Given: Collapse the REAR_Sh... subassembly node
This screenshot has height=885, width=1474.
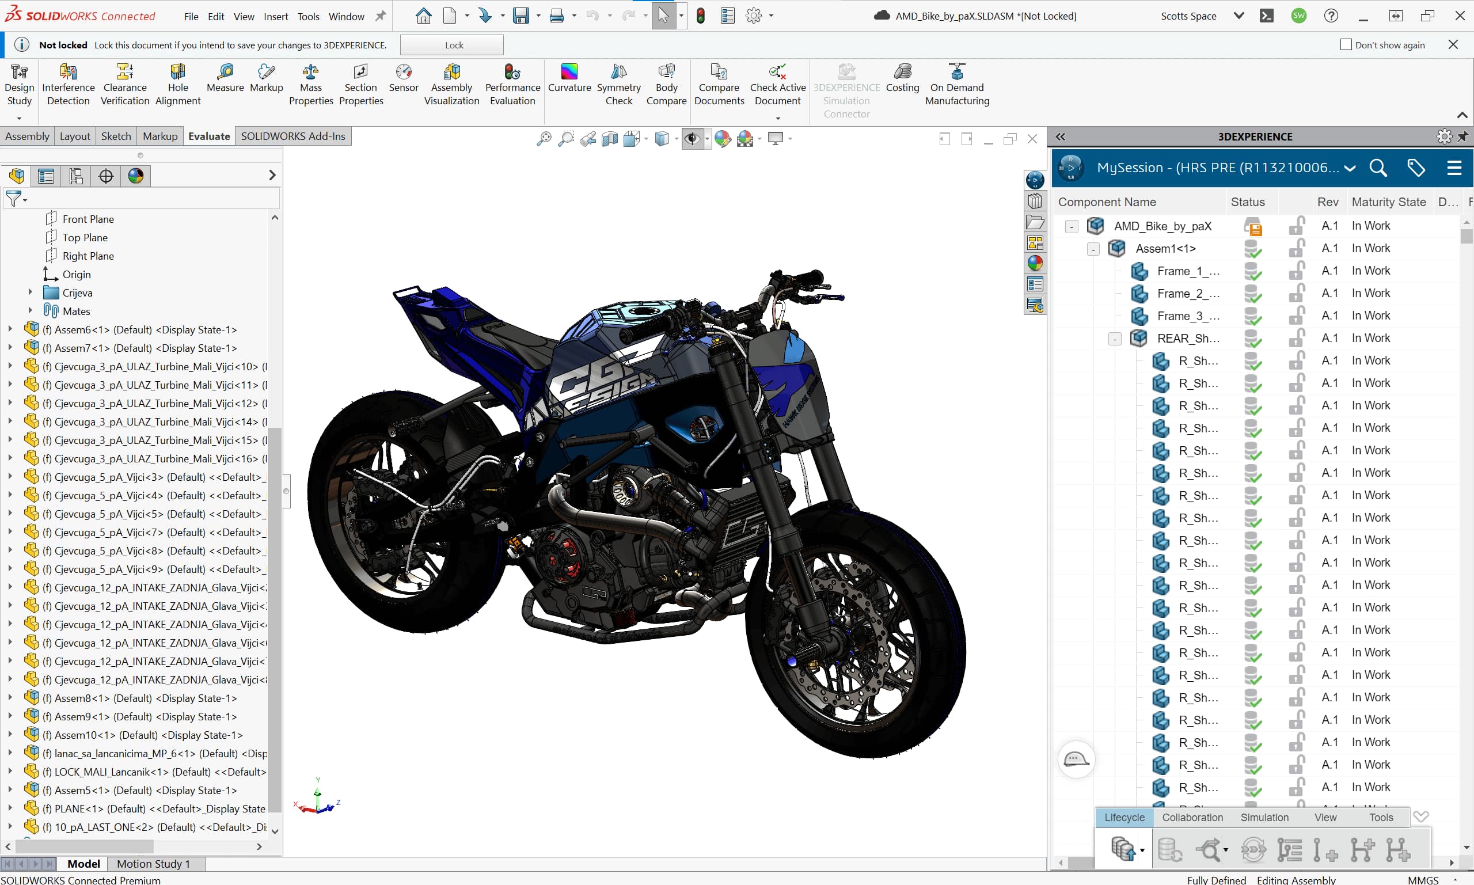Looking at the screenshot, I should [x=1115, y=339].
